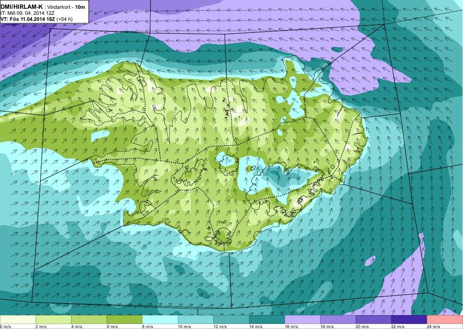Click the '20 m/s' legend label
Image resolution: width=463 pixels, height=329 pixels.
point(363,327)
